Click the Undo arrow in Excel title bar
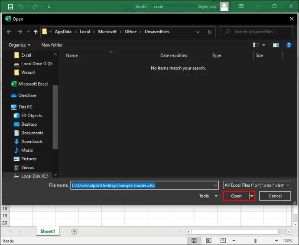 pos(21,6)
